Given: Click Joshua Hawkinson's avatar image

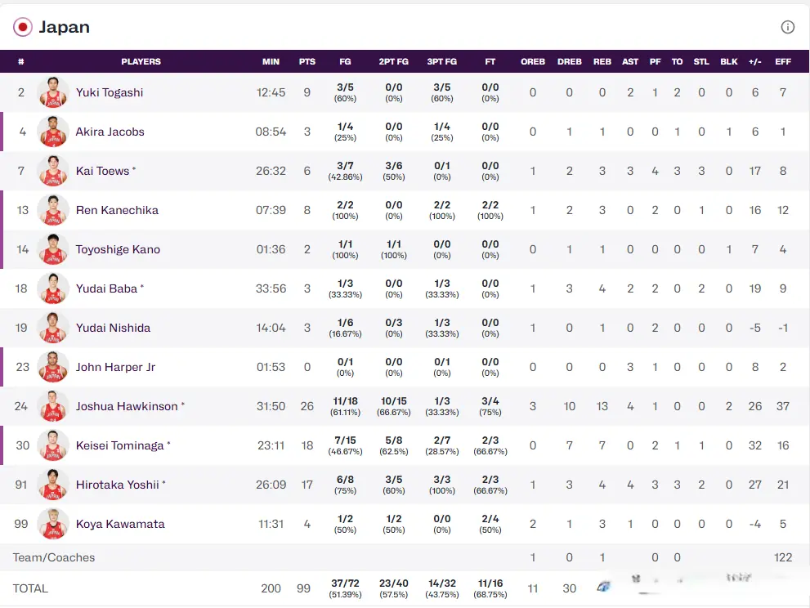Looking at the screenshot, I should tap(53, 406).
